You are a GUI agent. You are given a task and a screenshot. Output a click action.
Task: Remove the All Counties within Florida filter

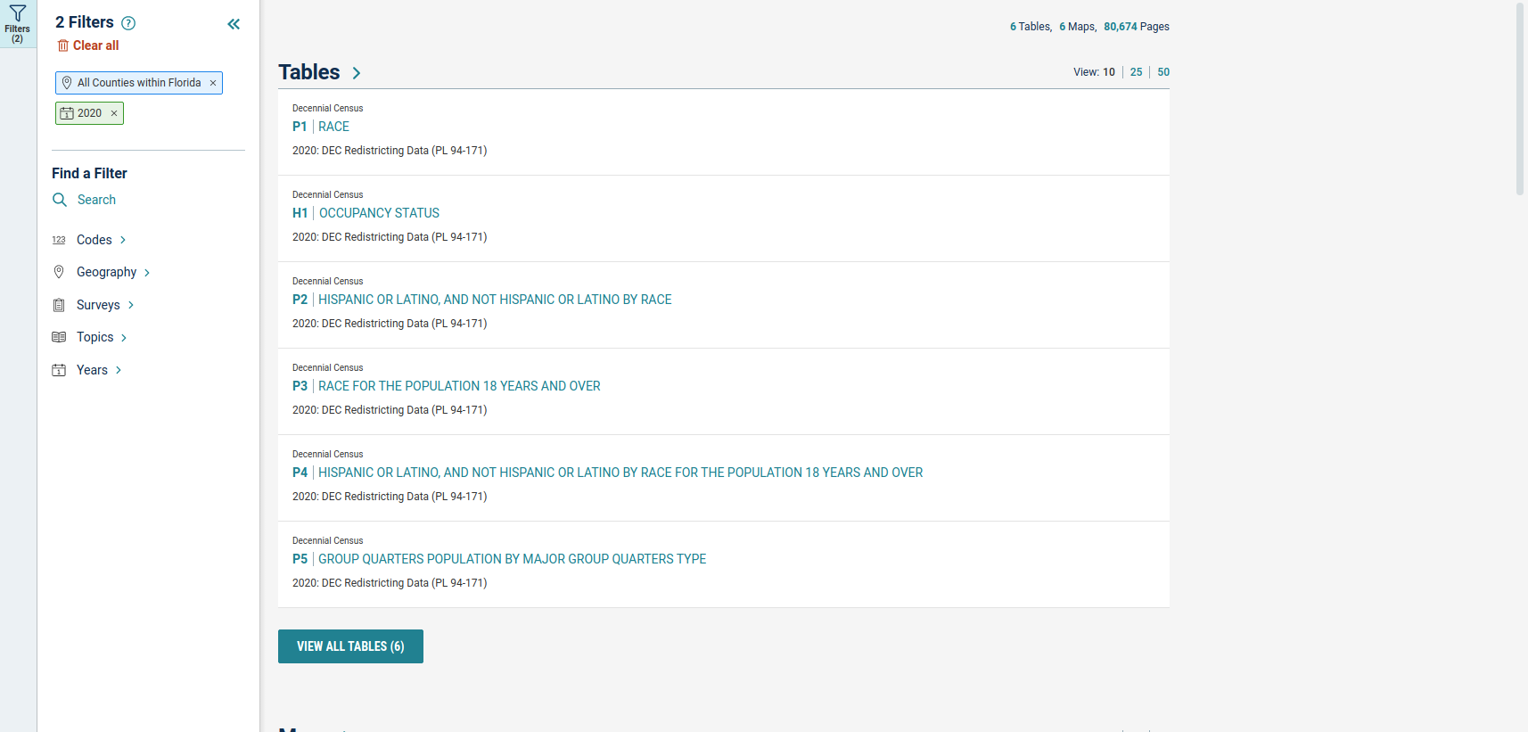213,83
